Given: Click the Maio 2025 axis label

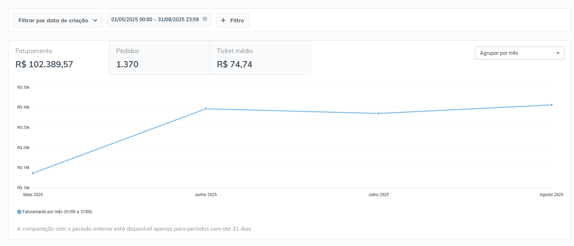Looking at the screenshot, I should [x=33, y=195].
